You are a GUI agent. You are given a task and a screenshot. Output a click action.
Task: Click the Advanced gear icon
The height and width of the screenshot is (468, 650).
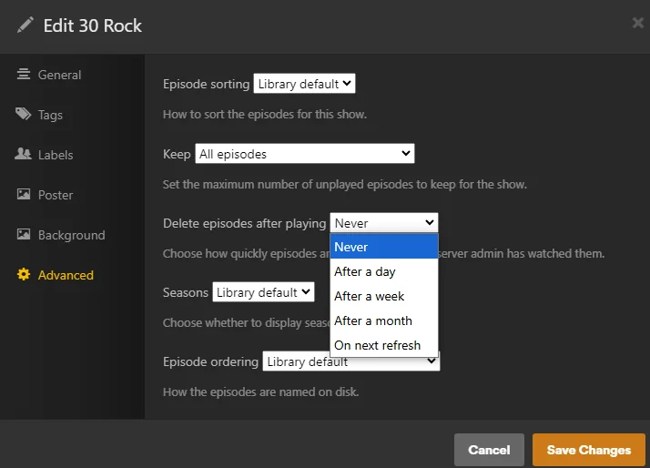tap(24, 274)
